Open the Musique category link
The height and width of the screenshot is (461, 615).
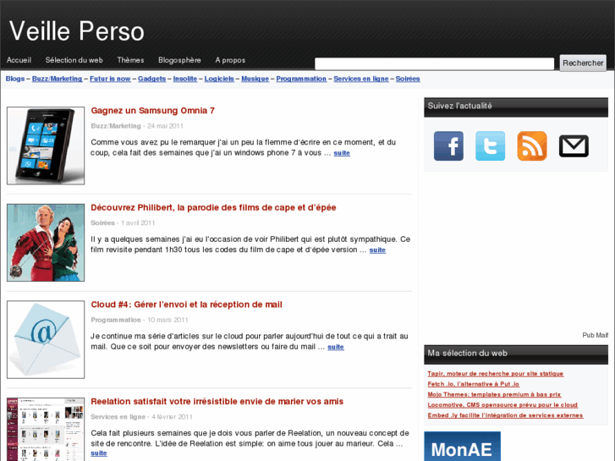point(255,79)
